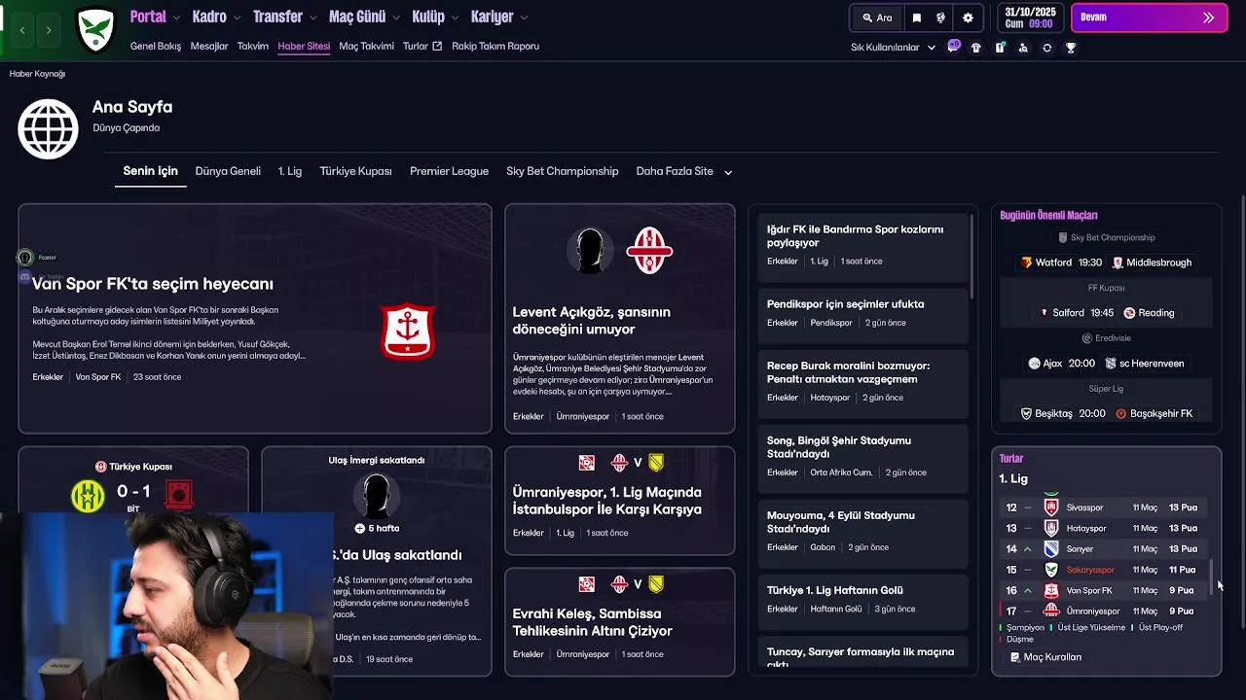Viewport: 1246px width, 700px height.
Task: Switch to Dünya Geneli tab
Action: tap(228, 171)
